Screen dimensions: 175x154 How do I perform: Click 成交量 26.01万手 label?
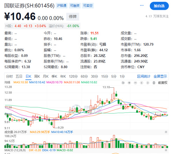16,132
